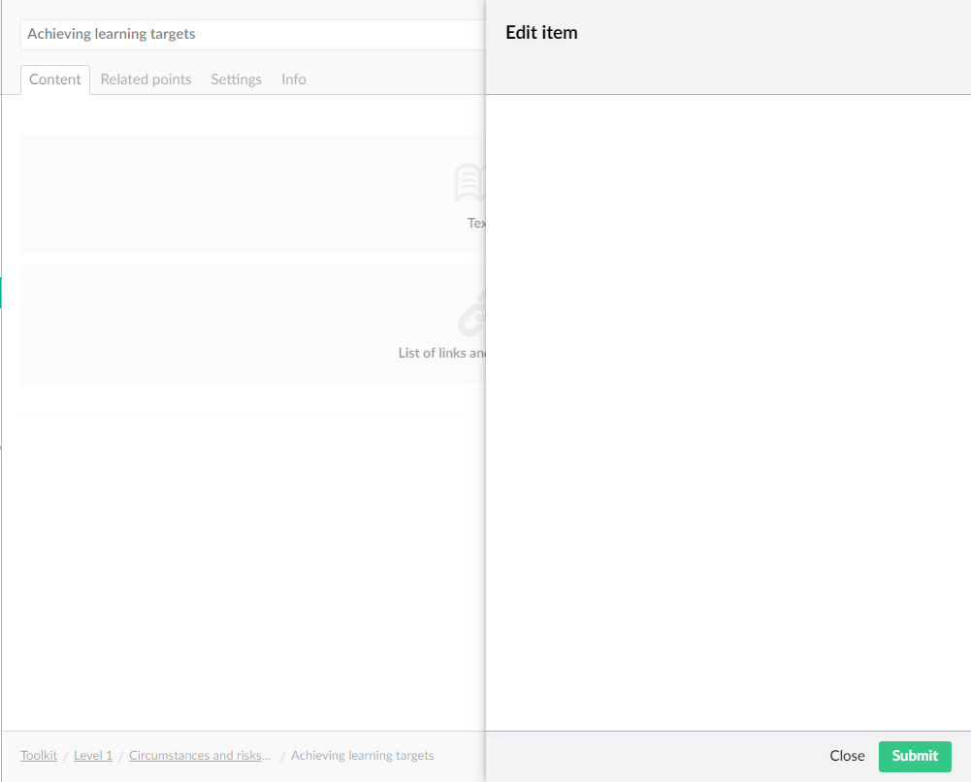Viewport: 971px width, 782px height.
Task: Focus the Achieving learning targets title field
Action: 252,35
